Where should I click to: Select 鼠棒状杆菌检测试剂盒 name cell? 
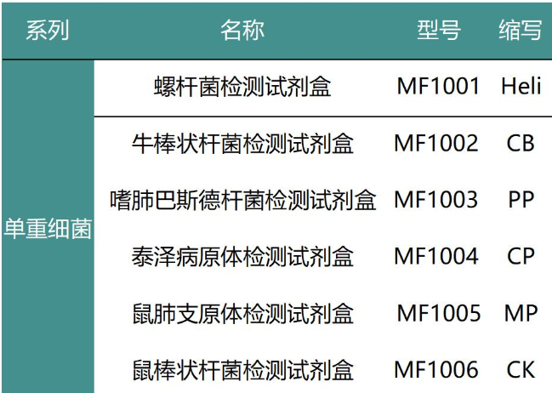(242, 370)
